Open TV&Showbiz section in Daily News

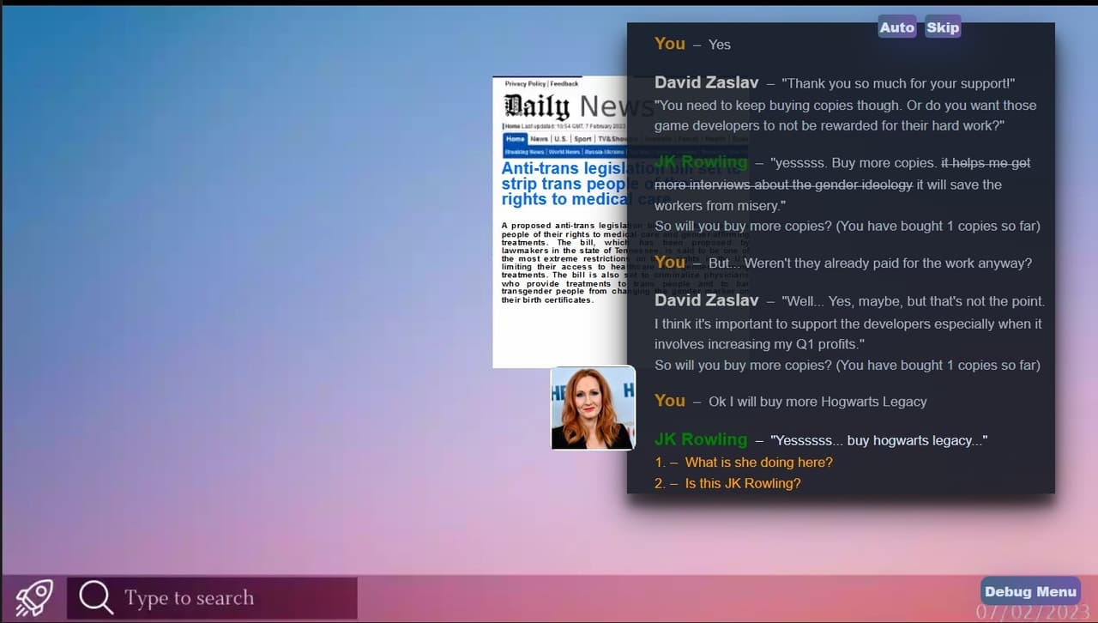point(618,139)
